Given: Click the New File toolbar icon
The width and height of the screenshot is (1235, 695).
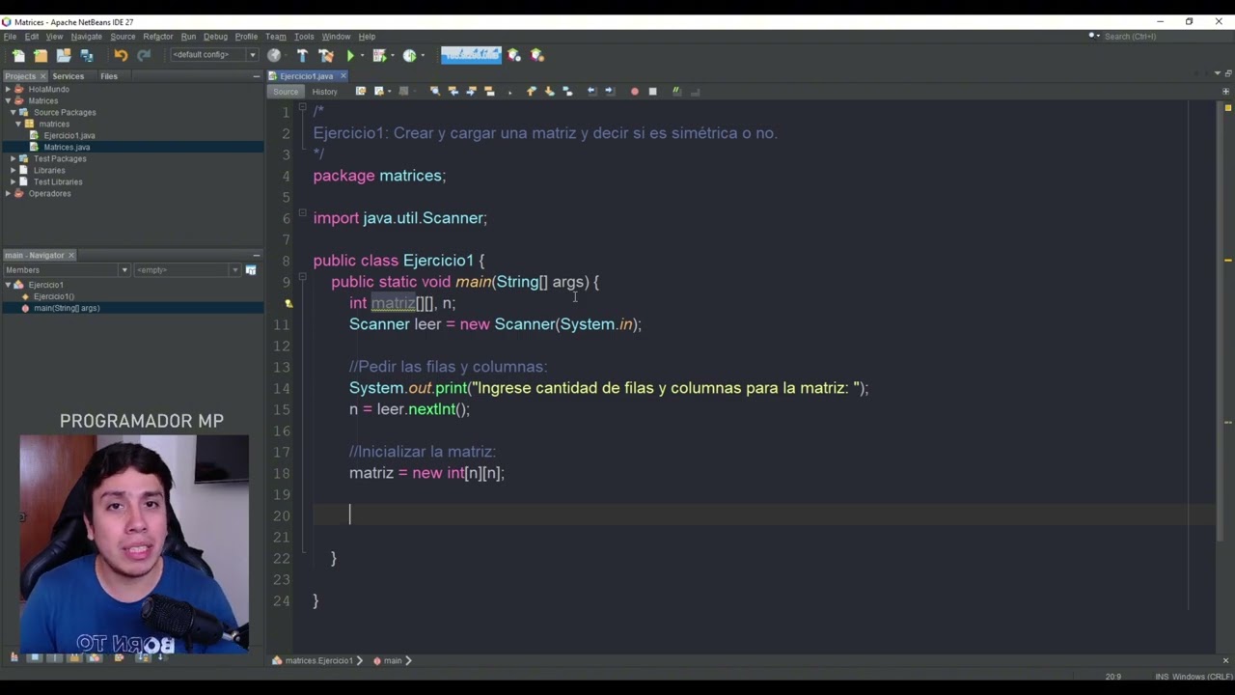Looking at the screenshot, I should coord(18,55).
